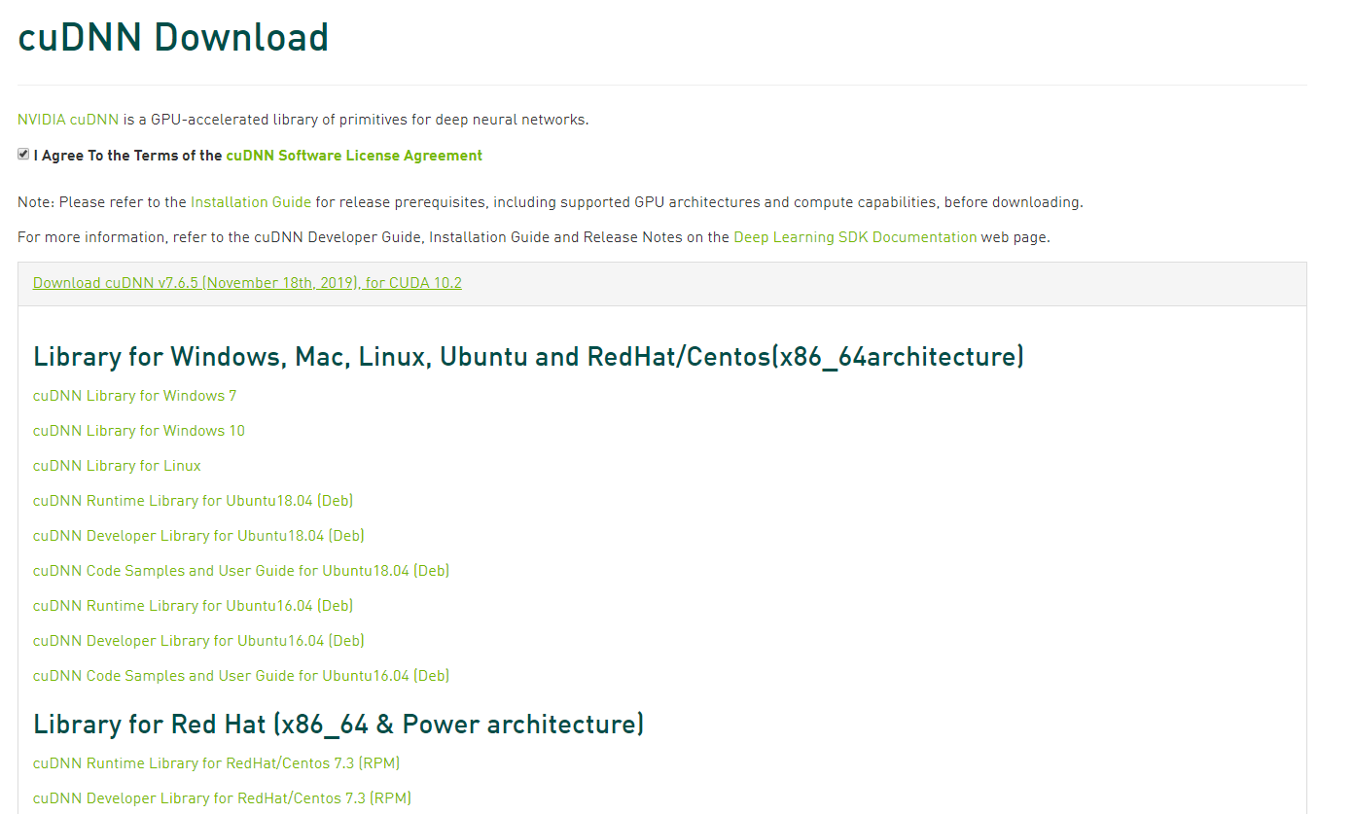Collapse the Download cuDNN v7.6.5 for CUDA 10.2 section
1353x814 pixels.
[x=247, y=283]
